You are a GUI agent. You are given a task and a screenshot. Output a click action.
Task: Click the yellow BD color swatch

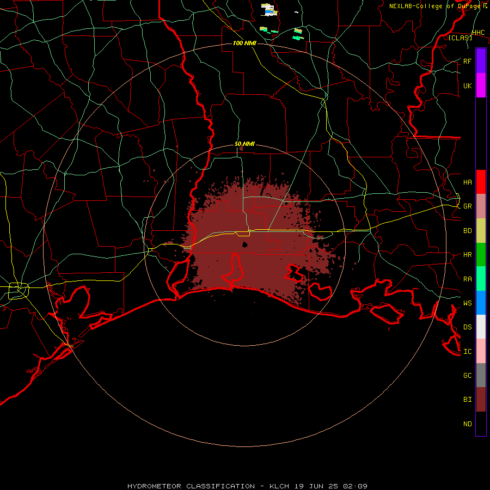click(x=481, y=231)
